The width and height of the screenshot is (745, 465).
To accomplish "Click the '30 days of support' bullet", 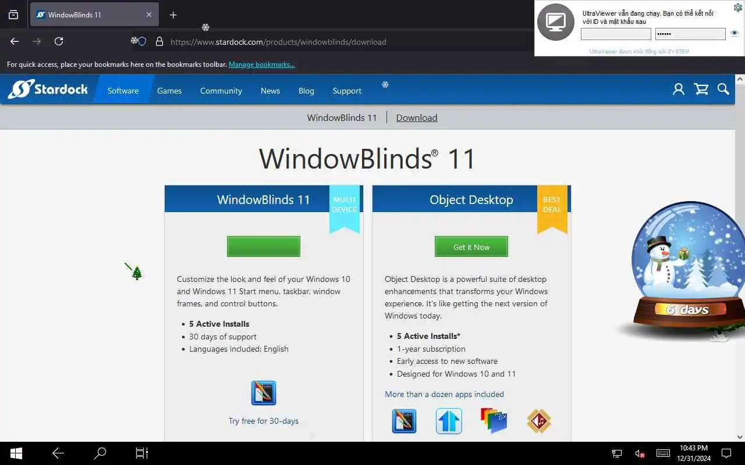I will pyautogui.click(x=223, y=337).
